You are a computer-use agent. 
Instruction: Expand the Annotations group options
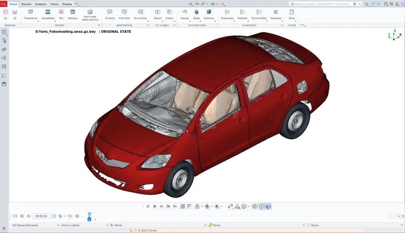click(147, 25)
